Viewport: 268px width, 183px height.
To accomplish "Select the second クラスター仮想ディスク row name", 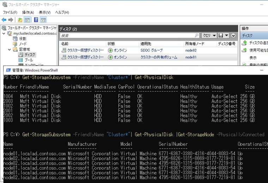I will coord(85,57).
